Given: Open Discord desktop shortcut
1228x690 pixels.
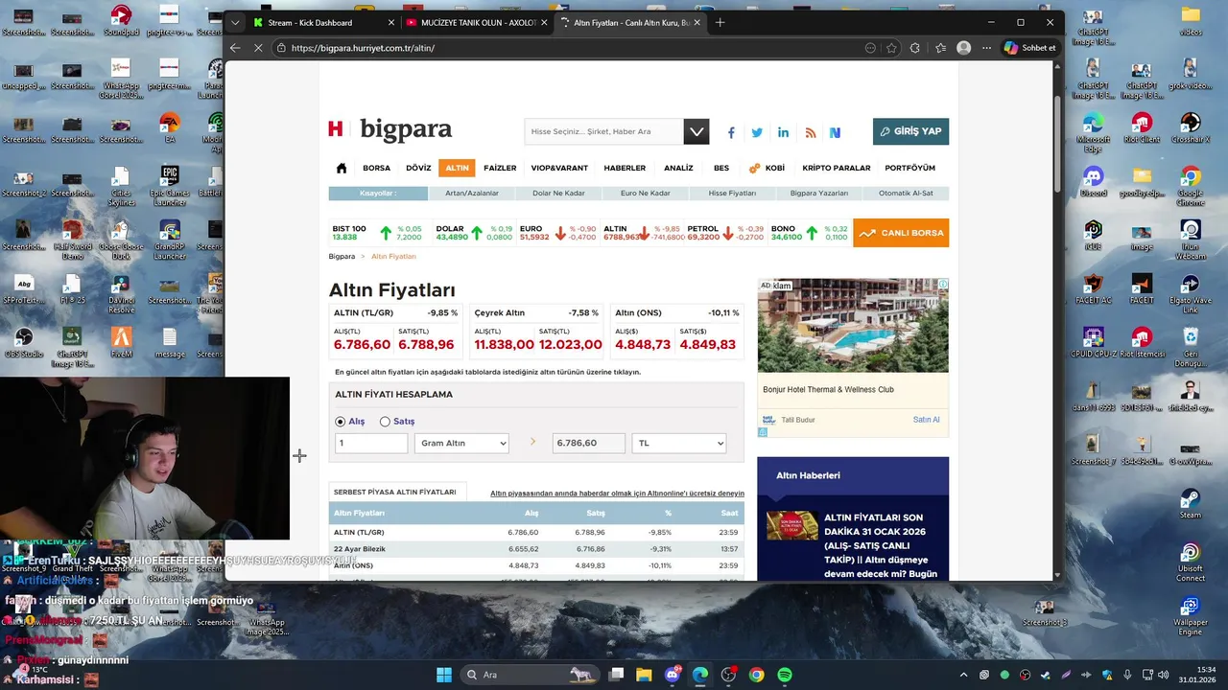Looking at the screenshot, I should click(x=1093, y=181).
